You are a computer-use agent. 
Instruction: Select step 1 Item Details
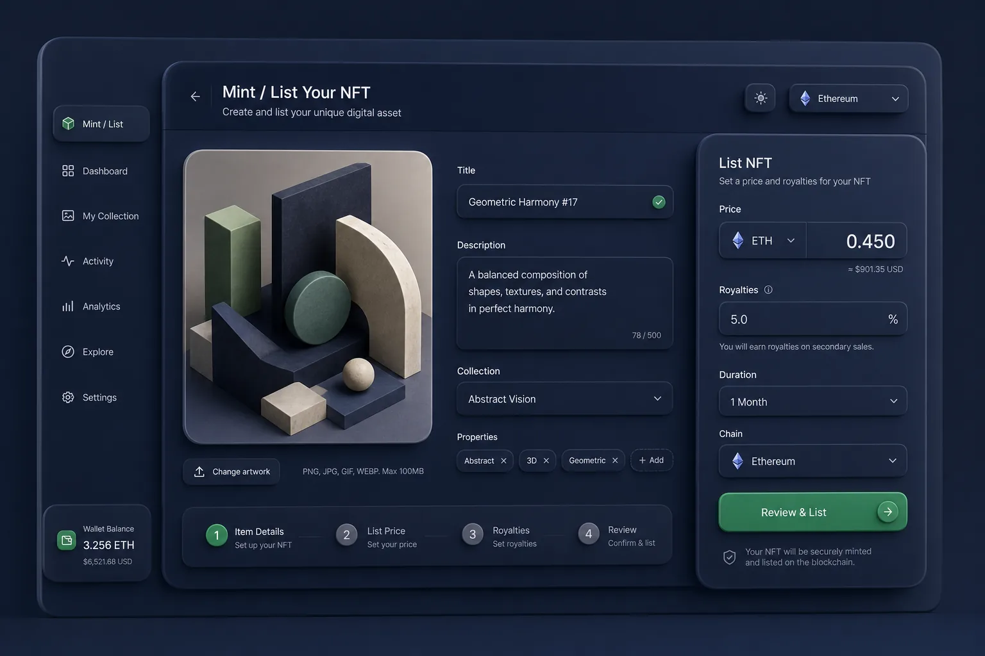[x=249, y=537]
